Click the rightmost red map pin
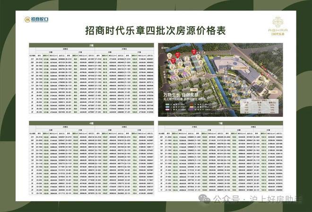Screen dimensions: 312x212 point(194,52)
